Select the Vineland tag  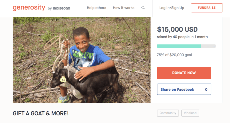pos(190,113)
